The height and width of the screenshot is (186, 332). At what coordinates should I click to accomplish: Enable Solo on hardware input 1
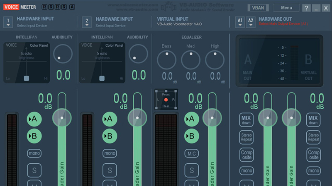tap(34, 170)
